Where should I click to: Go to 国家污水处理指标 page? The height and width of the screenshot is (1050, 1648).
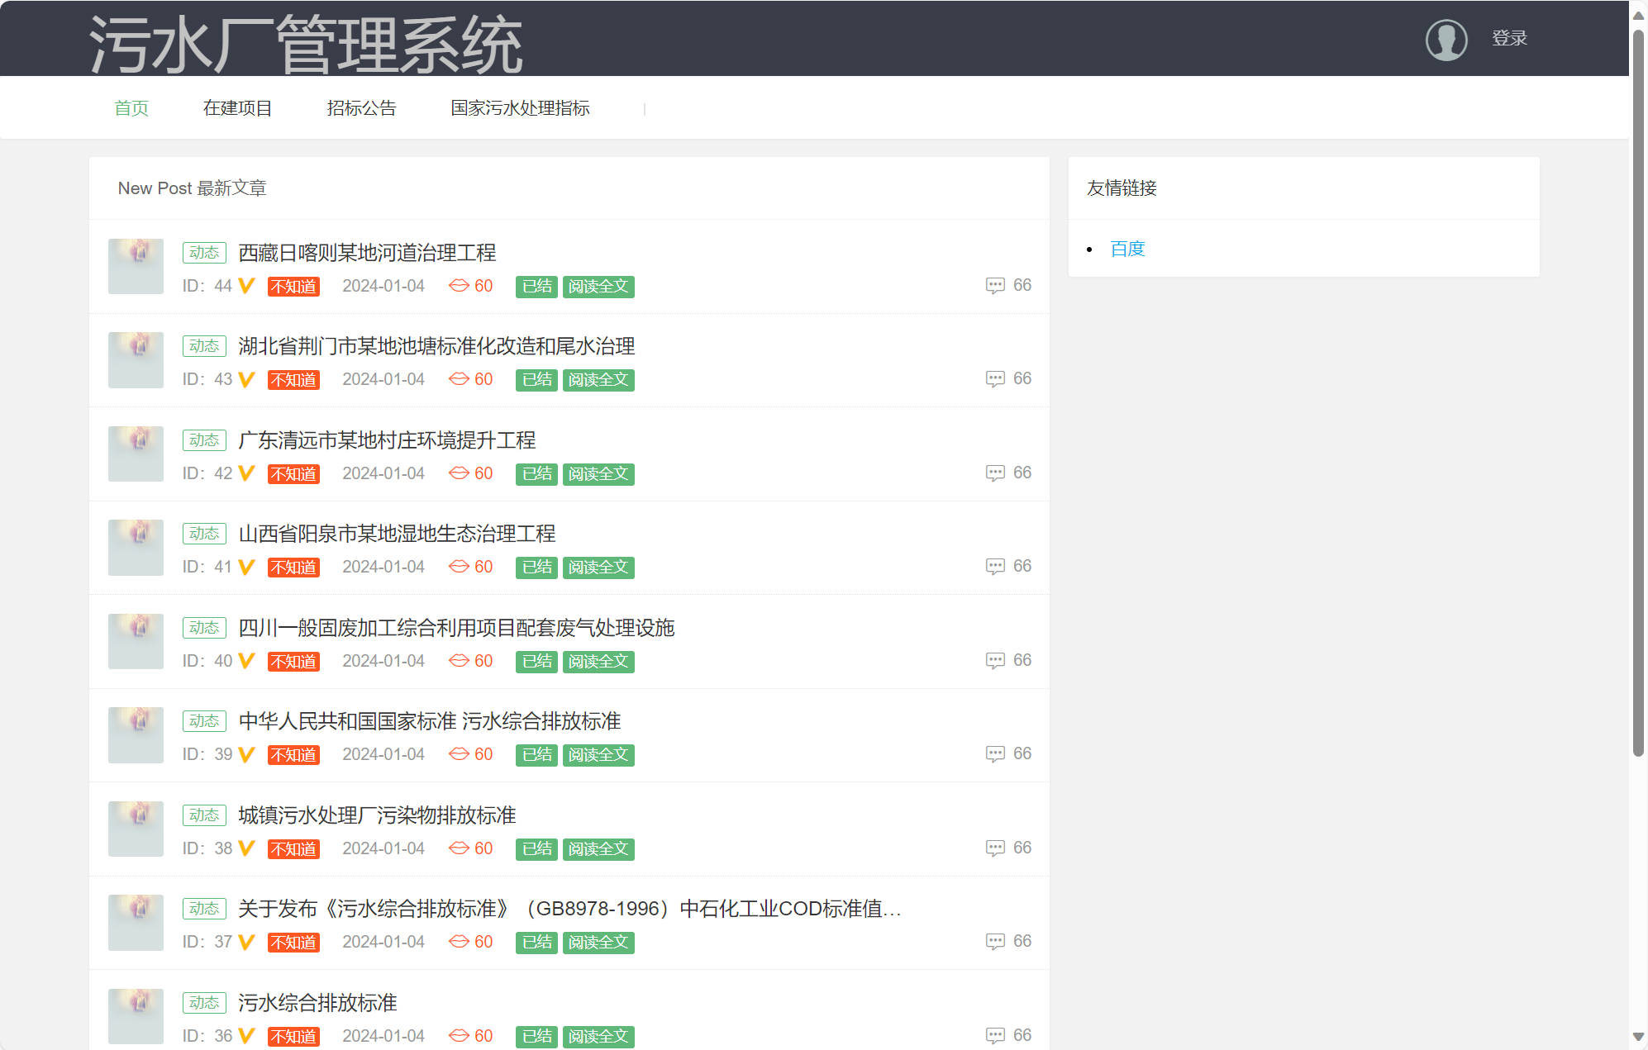520,107
